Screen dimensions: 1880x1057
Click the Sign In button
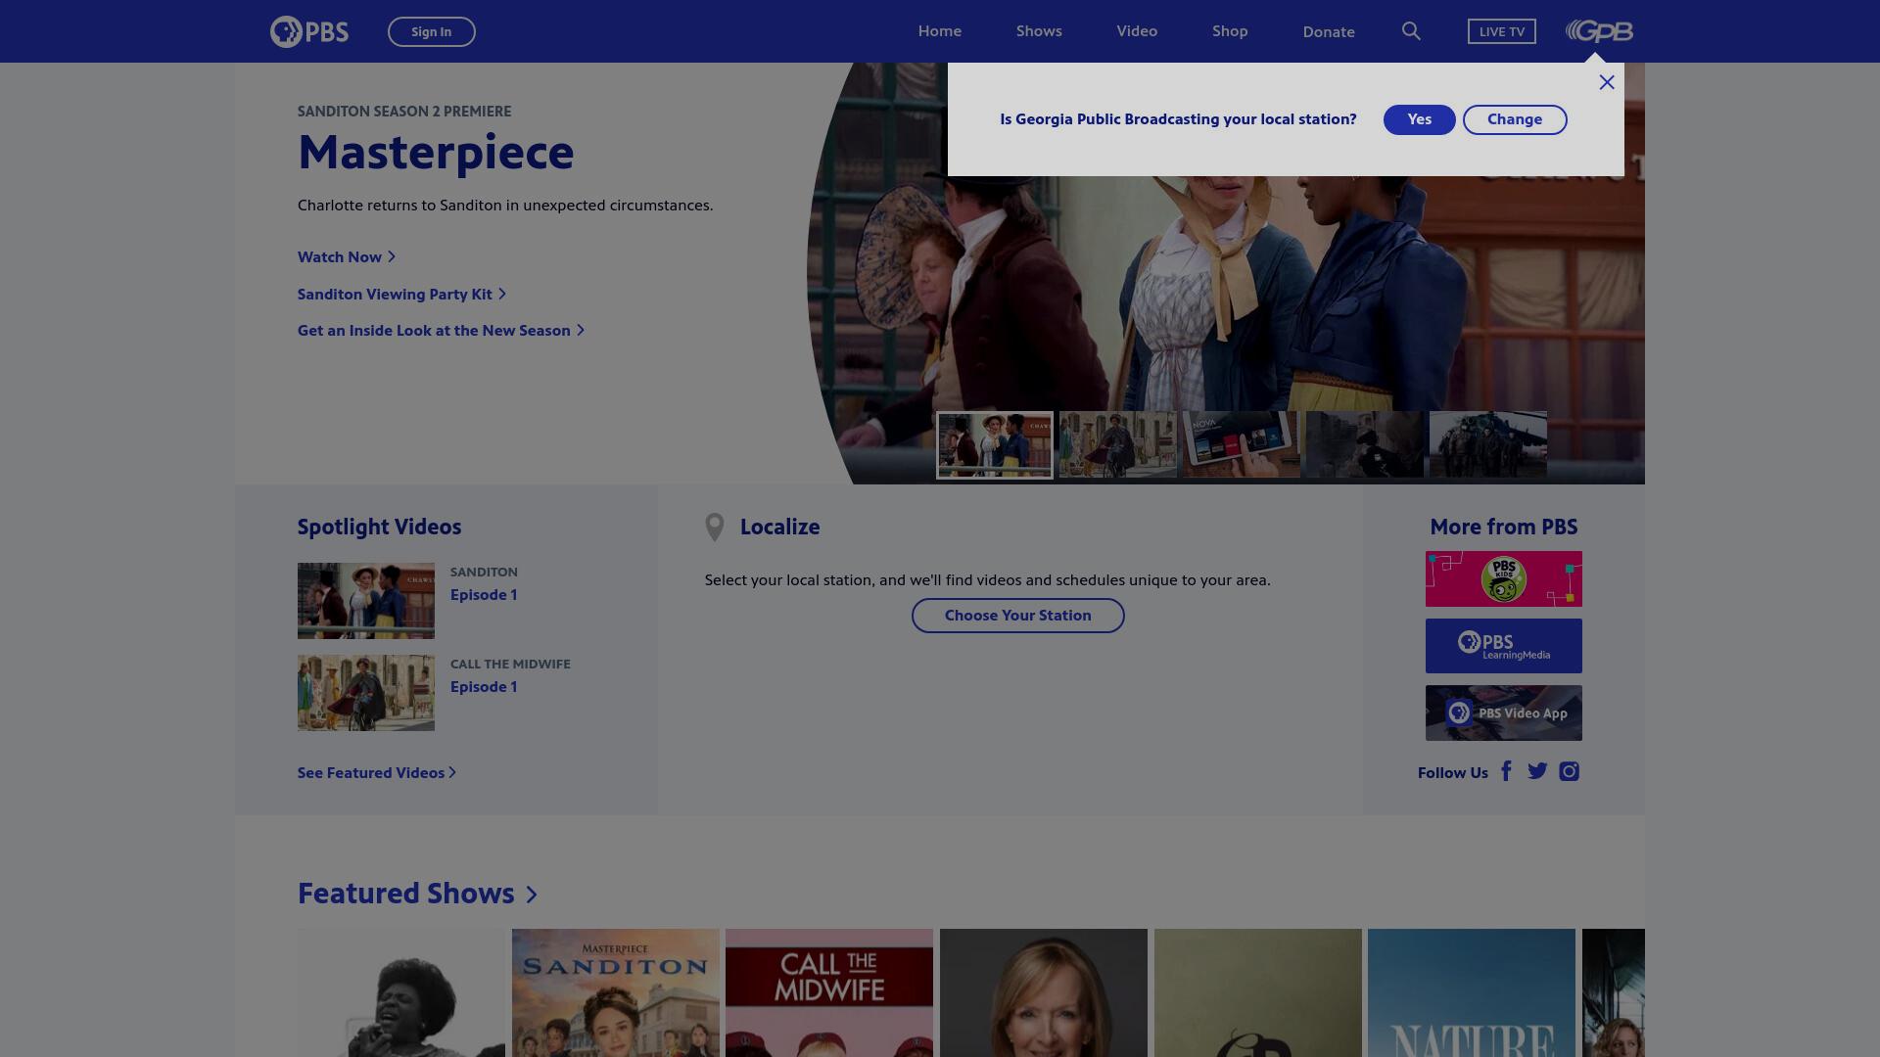pos(432,31)
